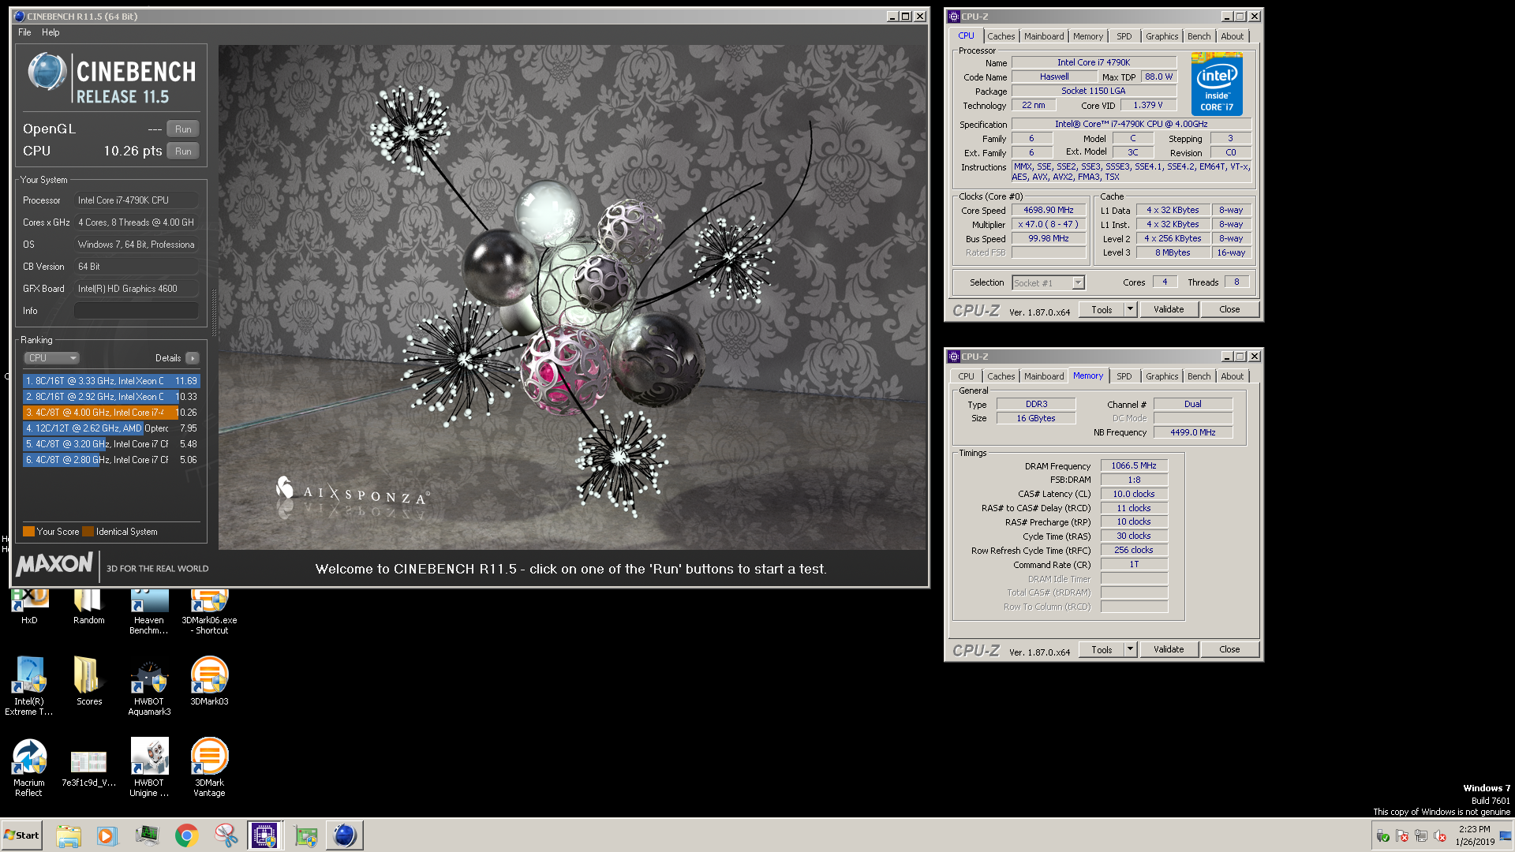
Task: Open Windows Media Player from the taskbar
Action: (x=107, y=835)
